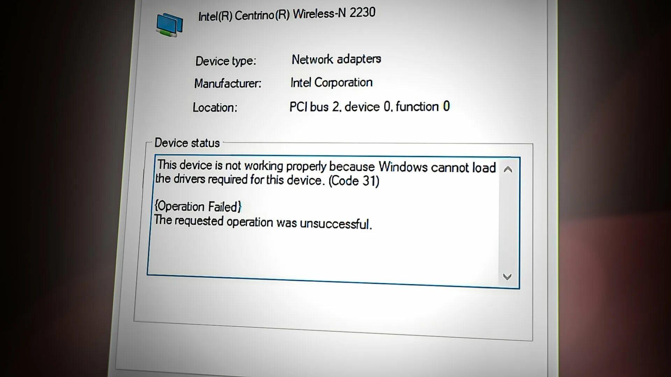Image resolution: width=671 pixels, height=377 pixels.
Task: Click "The requested operation was unsuccessful" line
Action: point(263,222)
